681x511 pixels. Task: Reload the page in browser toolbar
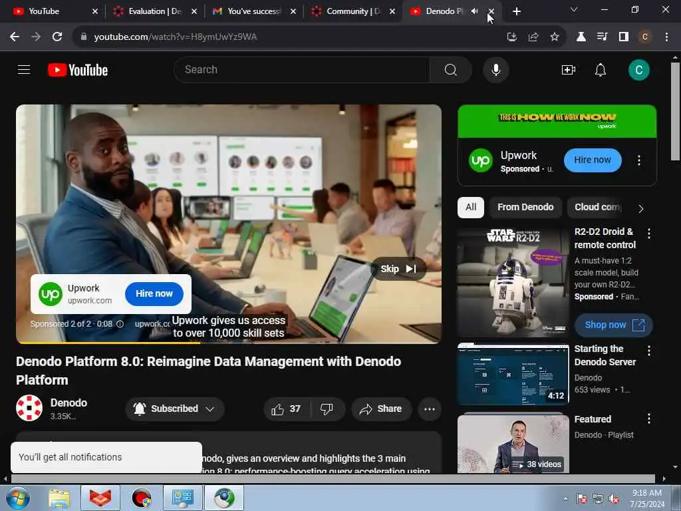57,37
